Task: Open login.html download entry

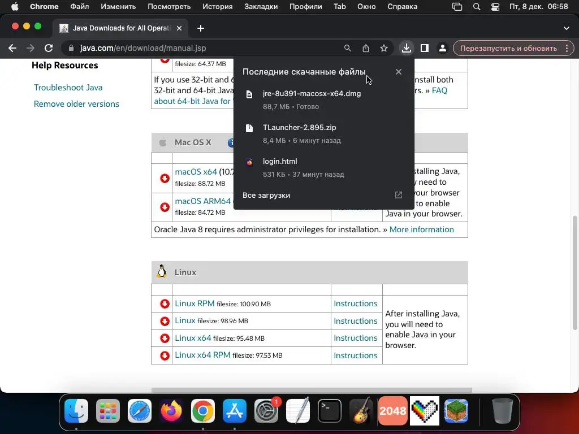Action: tap(324, 167)
